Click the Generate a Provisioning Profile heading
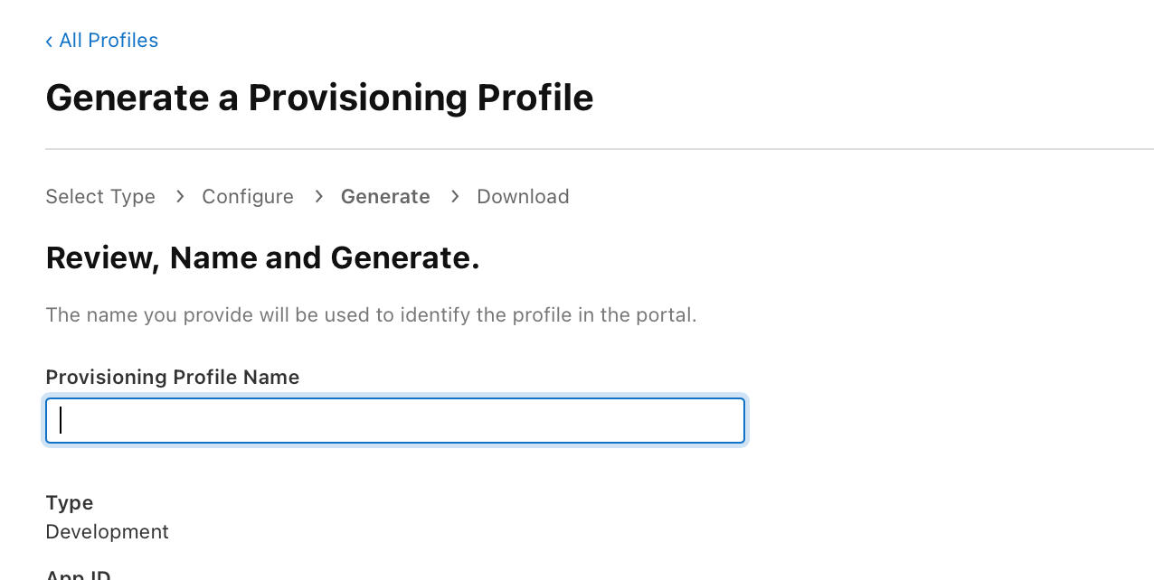The height and width of the screenshot is (580, 1154). tap(319, 98)
